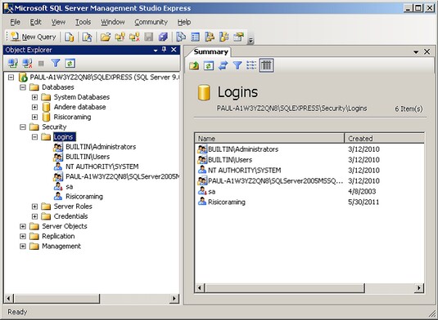Open the View menu
The image size is (438, 320).
58,22
